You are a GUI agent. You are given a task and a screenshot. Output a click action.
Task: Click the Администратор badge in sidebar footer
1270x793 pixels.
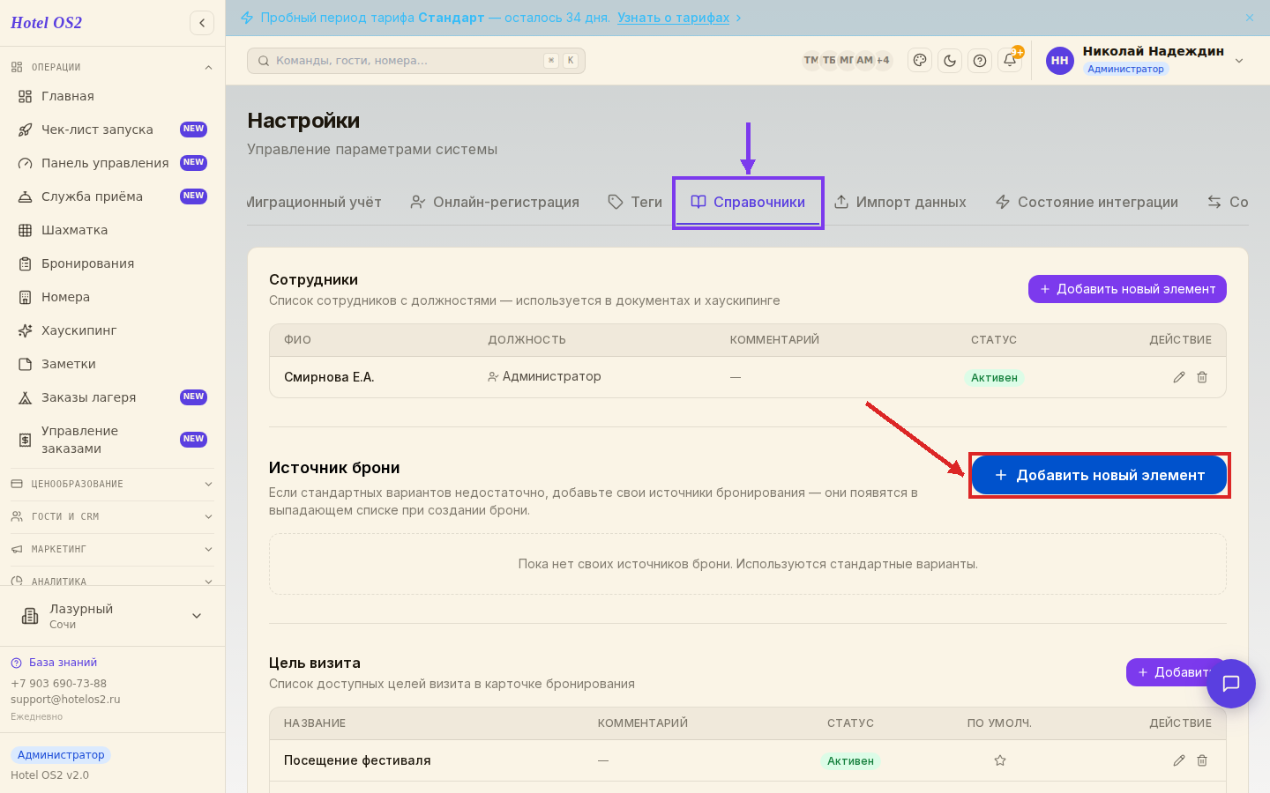point(61,755)
